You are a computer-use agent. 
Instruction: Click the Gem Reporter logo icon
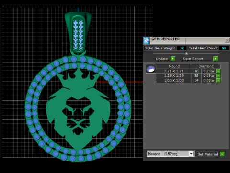(146, 41)
